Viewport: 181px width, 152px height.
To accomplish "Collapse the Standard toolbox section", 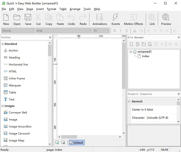I will click(x=3, y=44).
